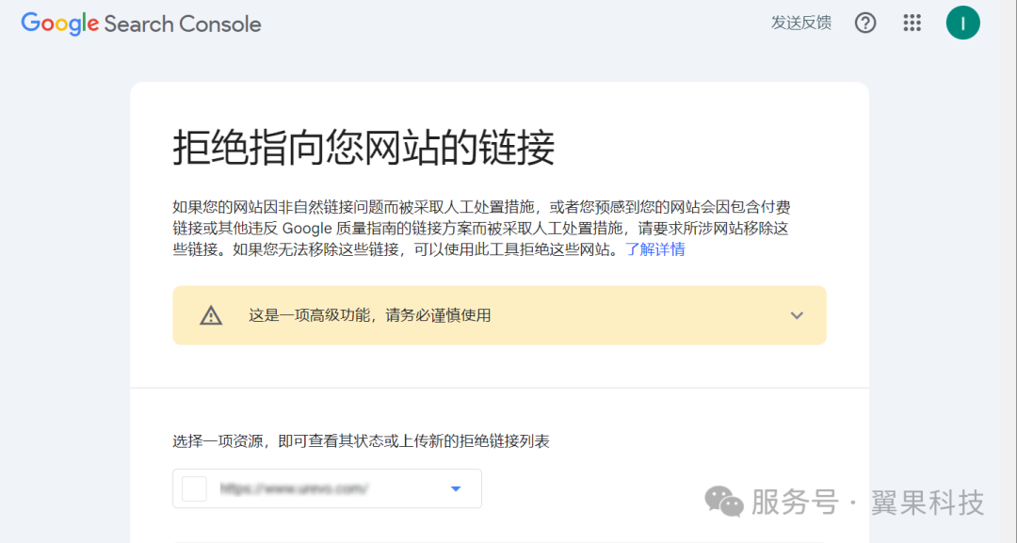Click the 发送反馈 feedback link
1017x543 pixels.
click(x=800, y=24)
